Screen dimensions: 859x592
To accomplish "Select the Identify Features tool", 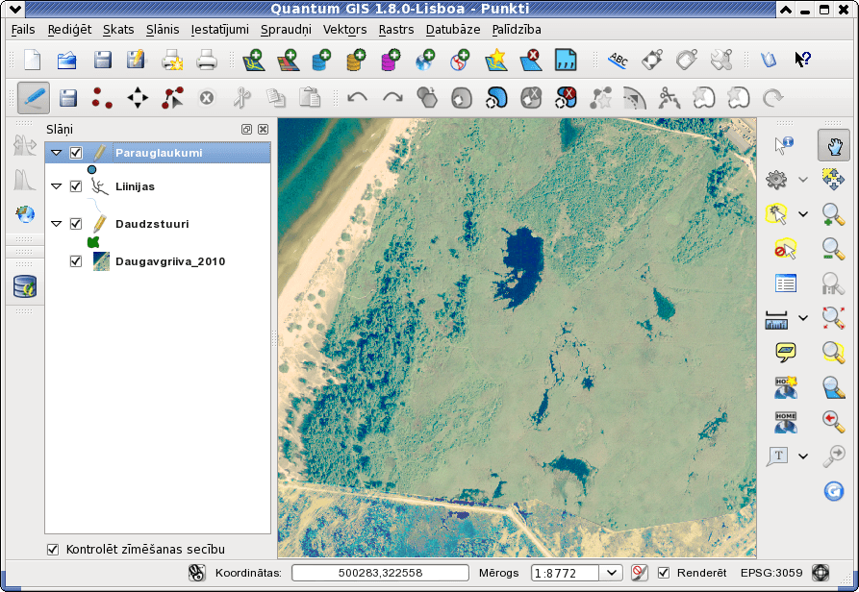I will point(785,145).
